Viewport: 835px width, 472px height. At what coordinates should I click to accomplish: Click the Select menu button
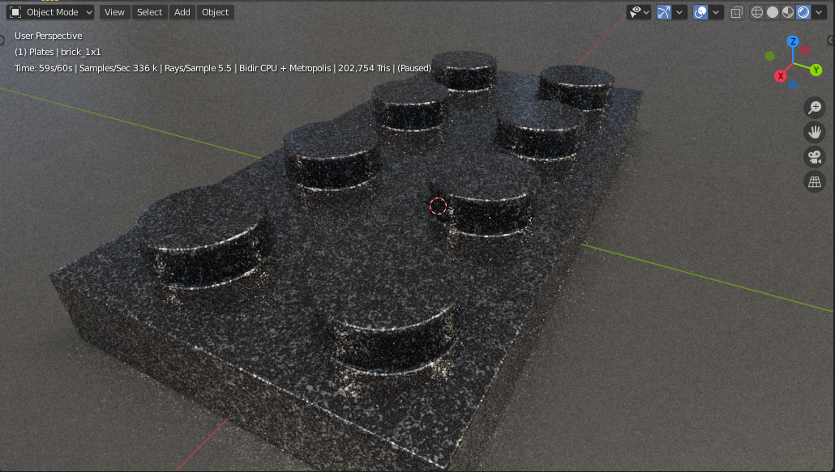[149, 12]
